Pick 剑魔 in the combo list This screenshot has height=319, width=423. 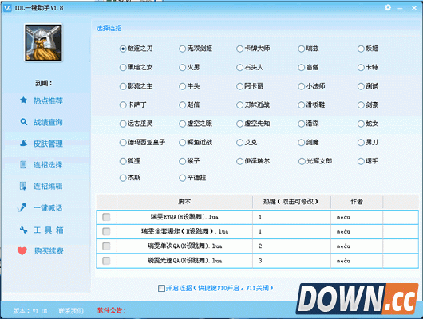coord(302,143)
